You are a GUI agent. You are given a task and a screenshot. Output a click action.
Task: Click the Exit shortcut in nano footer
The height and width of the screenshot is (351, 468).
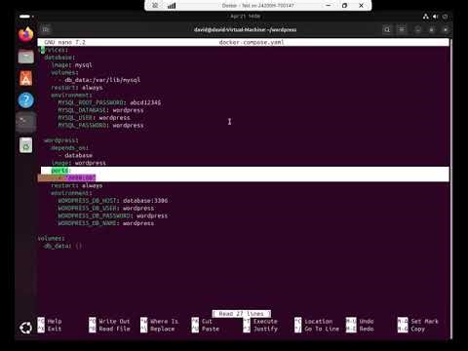tap(55, 329)
